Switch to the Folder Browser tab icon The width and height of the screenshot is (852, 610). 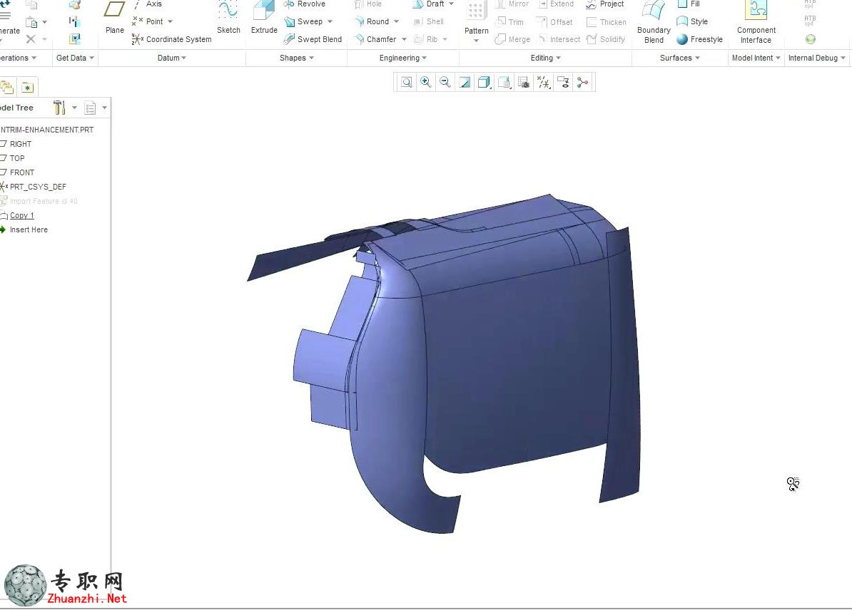(6, 87)
